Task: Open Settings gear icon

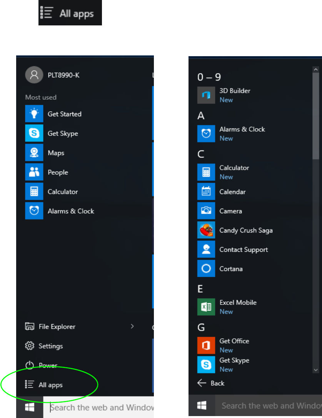Action: tap(30, 346)
